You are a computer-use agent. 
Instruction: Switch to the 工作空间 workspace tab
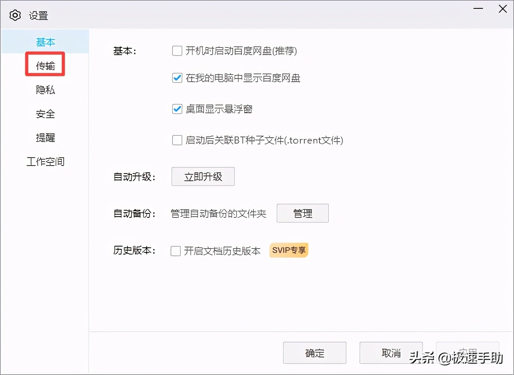[x=45, y=162]
